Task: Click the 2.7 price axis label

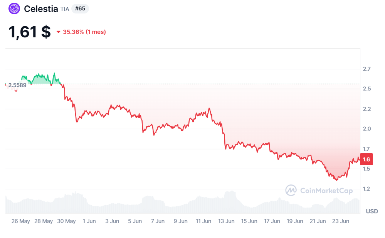Action: click(x=367, y=69)
